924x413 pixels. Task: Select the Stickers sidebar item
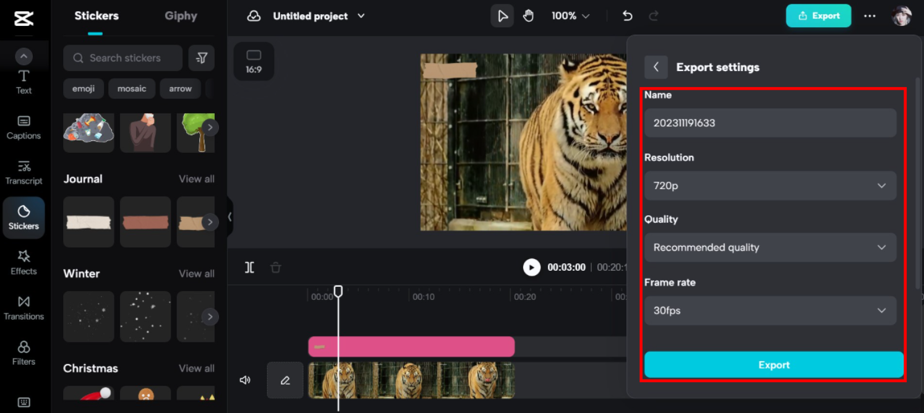tap(24, 218)
